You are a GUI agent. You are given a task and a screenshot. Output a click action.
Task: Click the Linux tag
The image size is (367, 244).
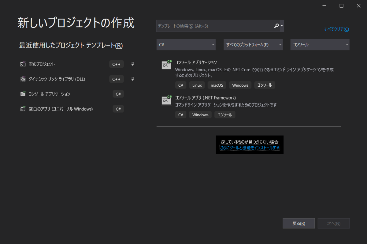(197, 85)
